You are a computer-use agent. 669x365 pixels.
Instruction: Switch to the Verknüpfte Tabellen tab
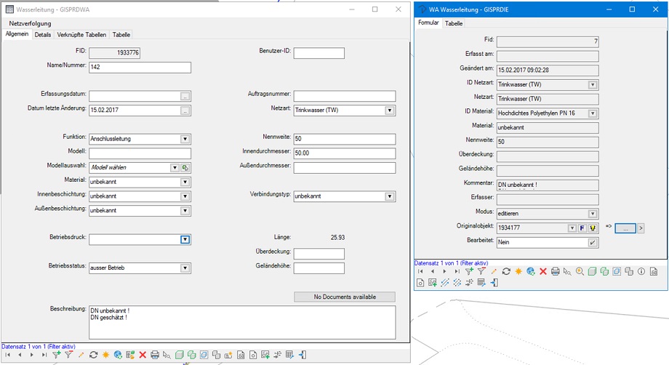point(81,35)
